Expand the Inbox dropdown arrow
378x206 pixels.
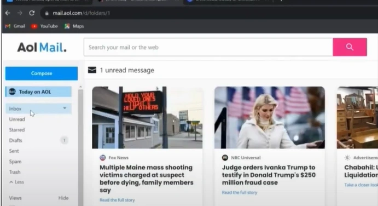tap(65, 108)
